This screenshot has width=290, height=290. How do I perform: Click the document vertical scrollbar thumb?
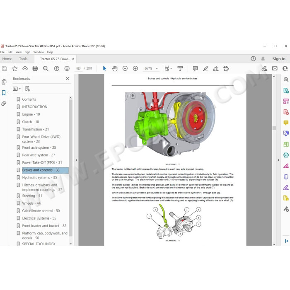click(274, 128)
